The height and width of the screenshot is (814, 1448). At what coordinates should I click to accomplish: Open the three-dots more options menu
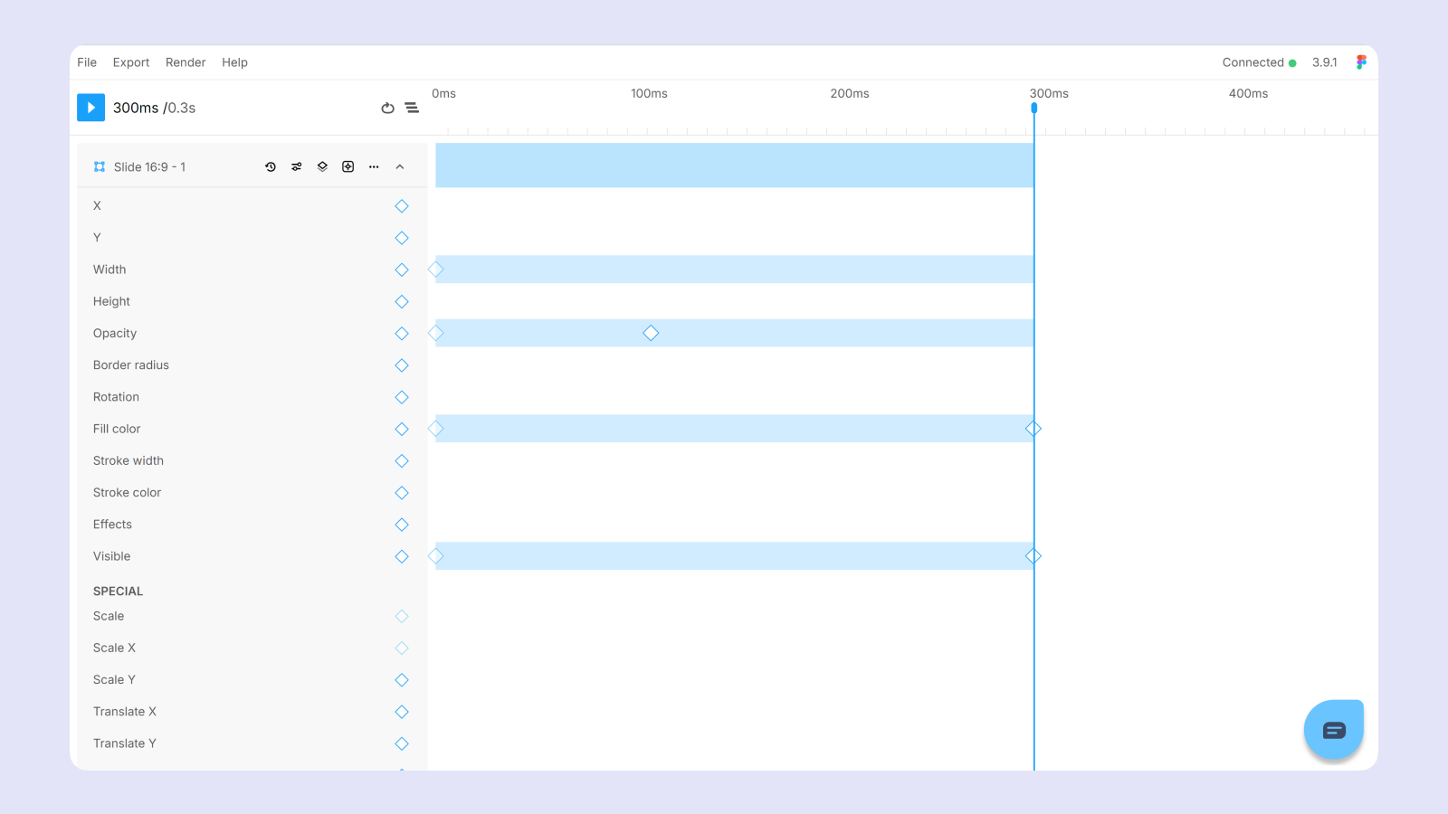(374, 167)
